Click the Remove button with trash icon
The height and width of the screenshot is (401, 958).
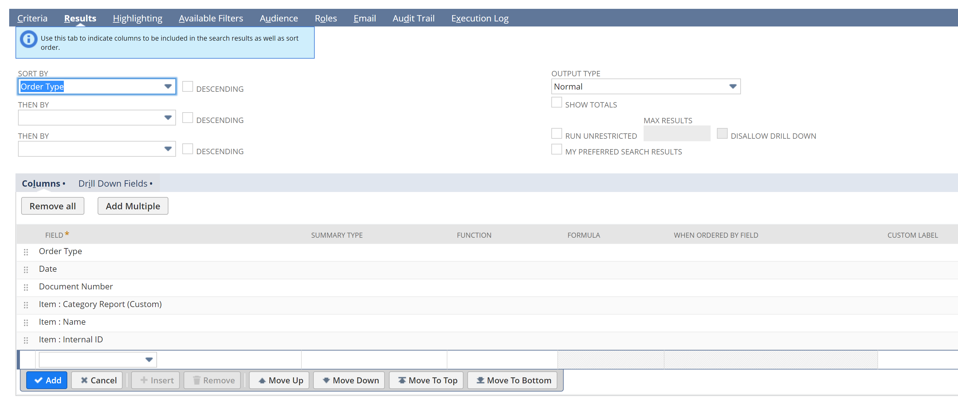click(212, 380)
